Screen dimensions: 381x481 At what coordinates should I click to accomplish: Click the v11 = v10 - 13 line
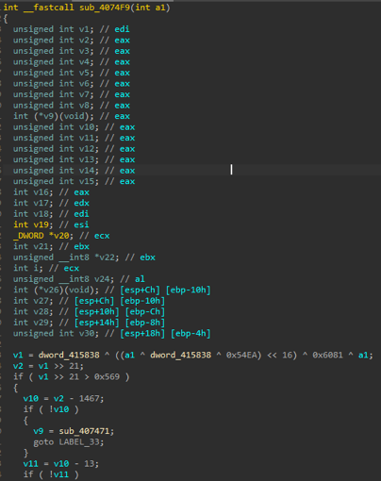pyautogui.click(x=61, y=464)
